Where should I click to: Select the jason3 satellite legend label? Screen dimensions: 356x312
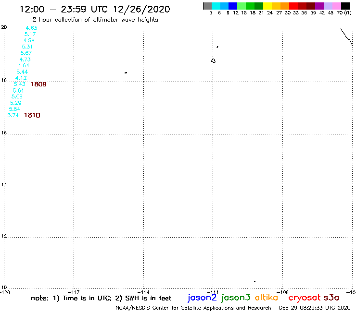[x=236, y=298]
